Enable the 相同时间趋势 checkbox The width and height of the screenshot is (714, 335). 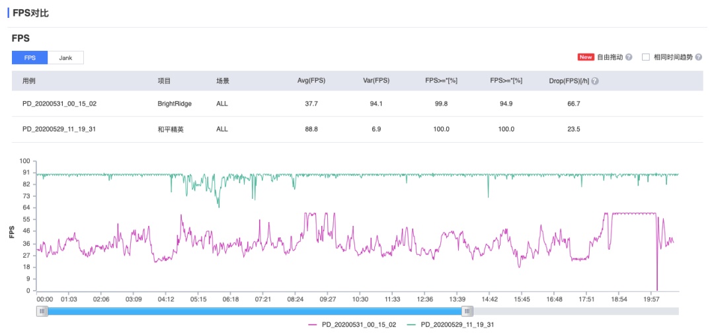[646, 57]
